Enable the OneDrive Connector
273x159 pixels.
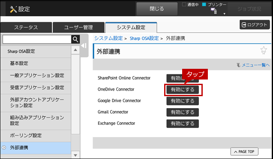pos(183,90)
